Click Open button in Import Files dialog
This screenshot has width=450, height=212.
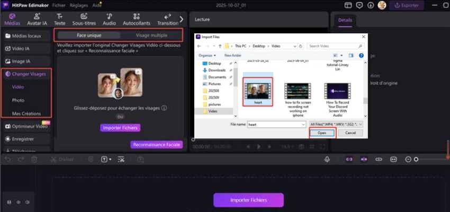click(321, 133)
